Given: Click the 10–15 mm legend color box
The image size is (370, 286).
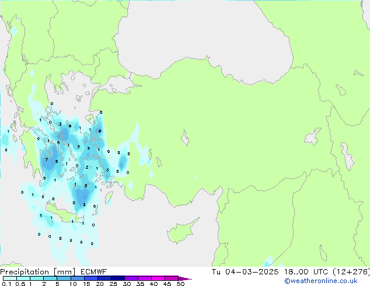Looking at the screenshot, I should pyautogui.click(x=78, y=278).
